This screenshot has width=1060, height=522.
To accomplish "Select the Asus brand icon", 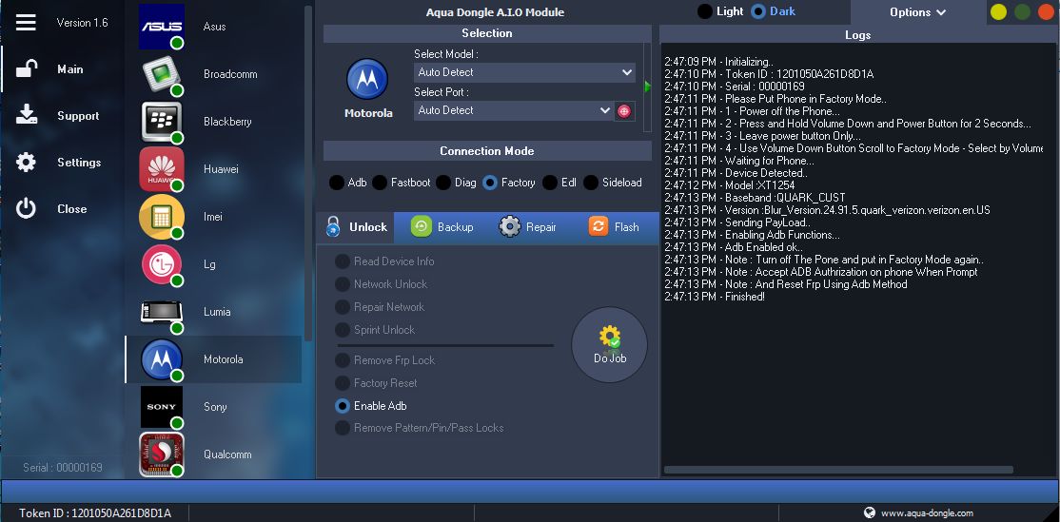I will coord(162,27).
